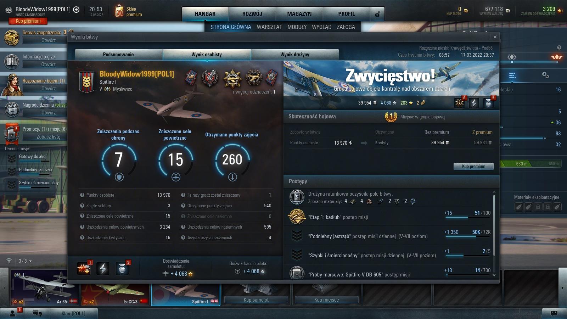Click the help icon next to Punkty osobiste
567x319 pixels.
click(x=82, y=195)
